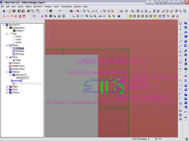Click the globe icon in the toolbar
This screenshot has width=189, height=141.
[119, 16]
